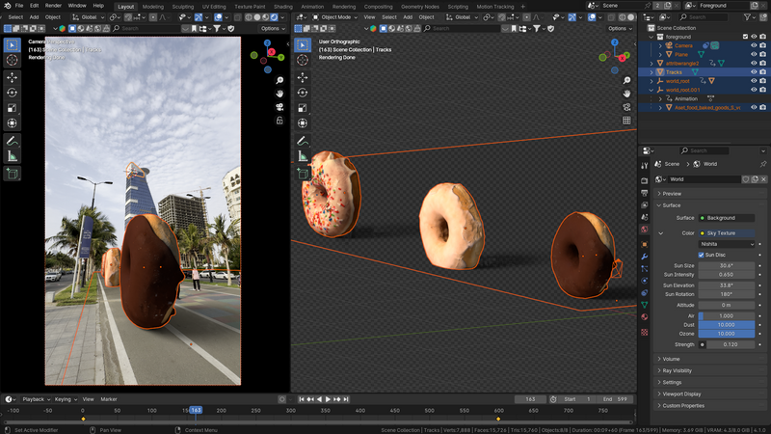Viewport: 771px width, 434px height.
Task: Expand the Volume panel
Action: [672, 359]
